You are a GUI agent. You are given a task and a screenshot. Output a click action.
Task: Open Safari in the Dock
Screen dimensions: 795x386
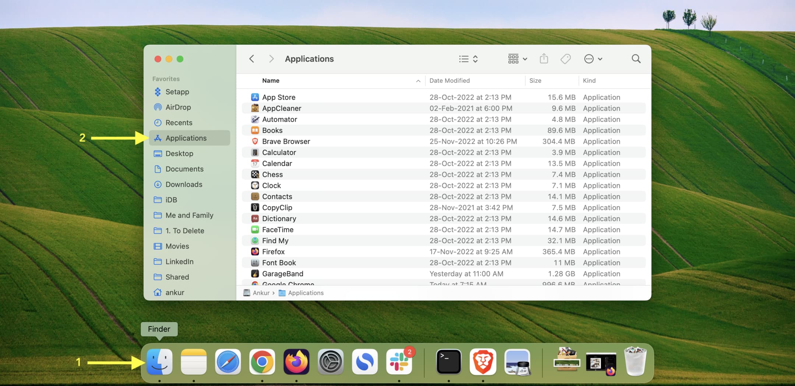click(228, 362)
